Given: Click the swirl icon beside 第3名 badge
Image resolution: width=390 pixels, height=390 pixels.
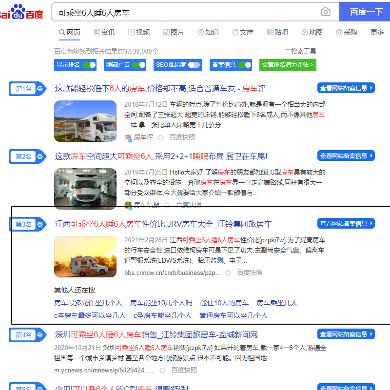Looking at the screenshot, I should (x=40, y=224).
